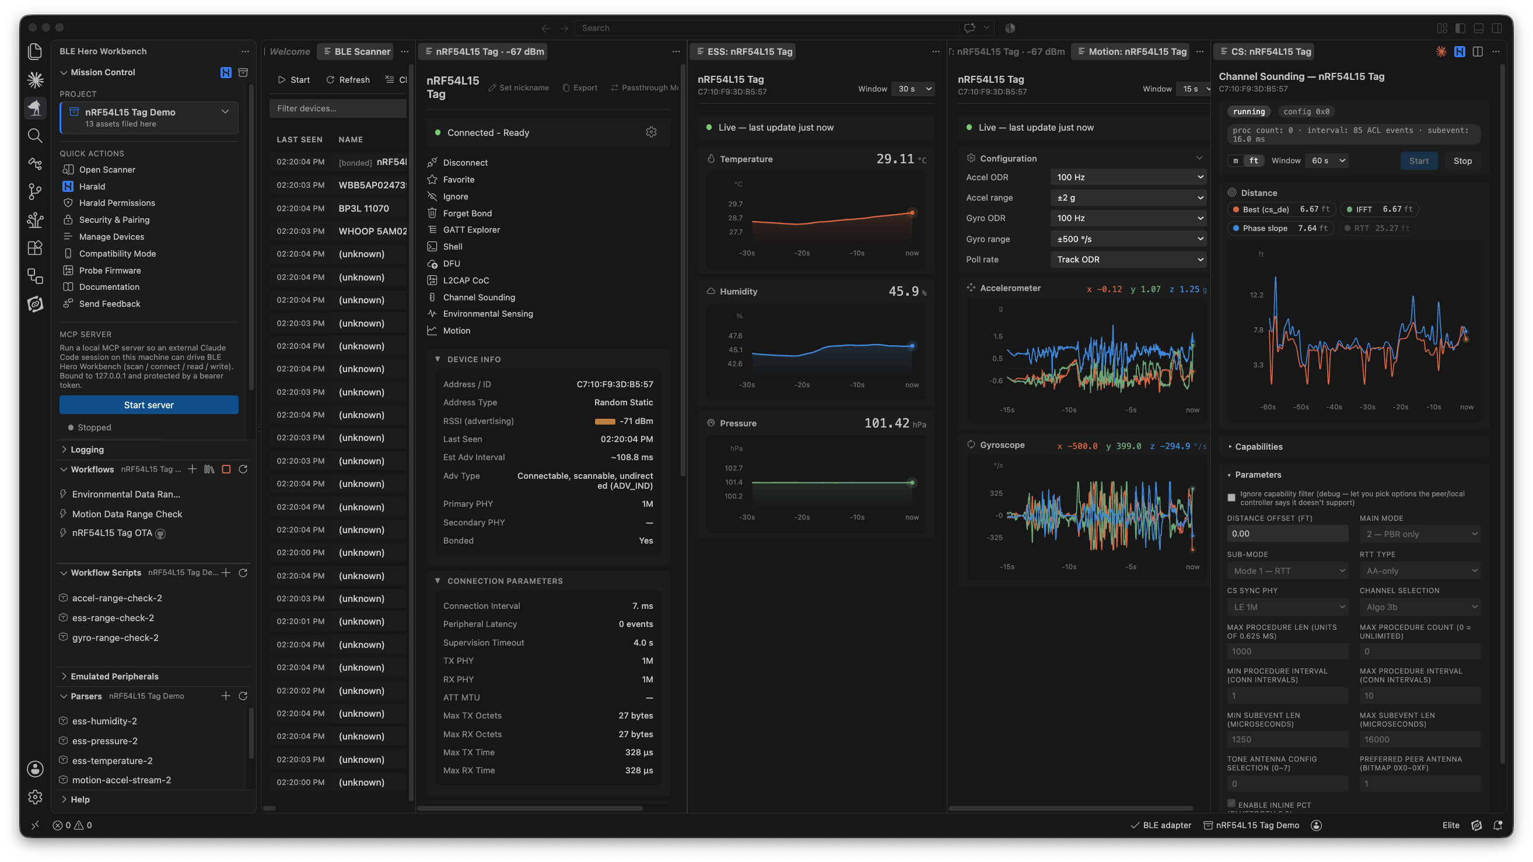The image size is (1533, 862).
Task: Click the orange starburst icon in CS tab bar
Action: 1441,52
